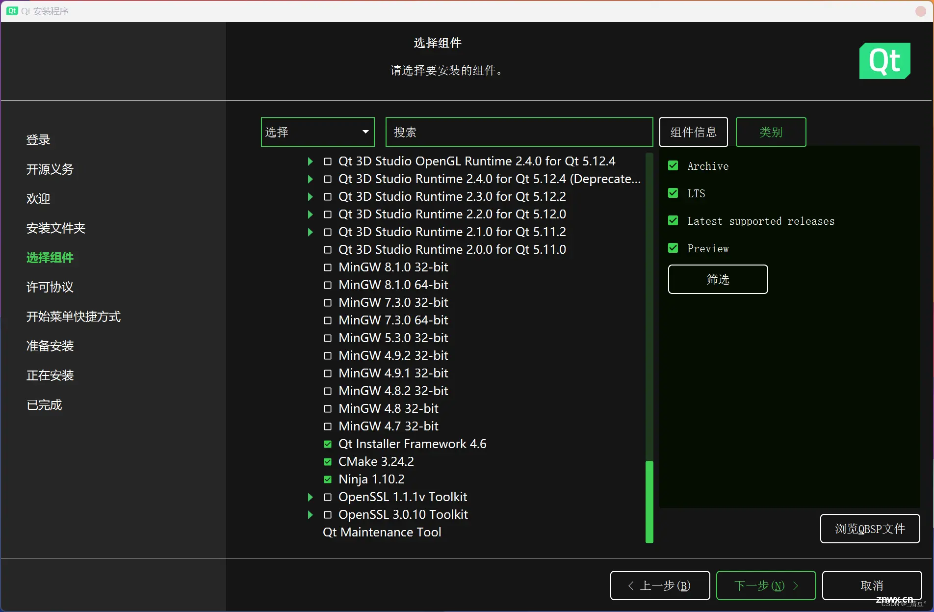The width and height of the screenshot is (934, 612).
Task: Toggle Latest supported releases checkbox
Action: coord(673,221)
